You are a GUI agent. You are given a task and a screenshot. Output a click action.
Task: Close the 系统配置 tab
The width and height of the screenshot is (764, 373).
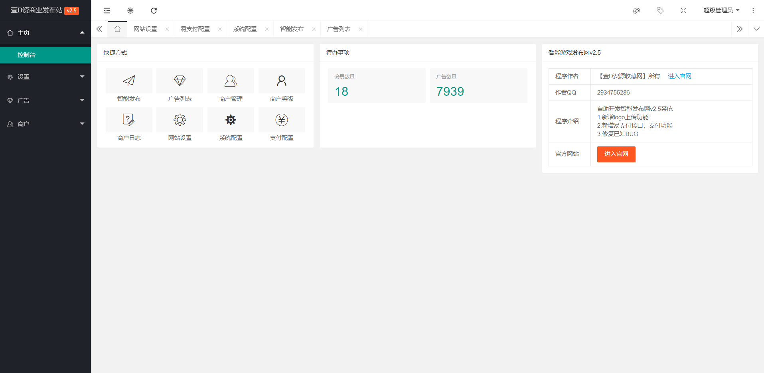[x=267, y=29]
